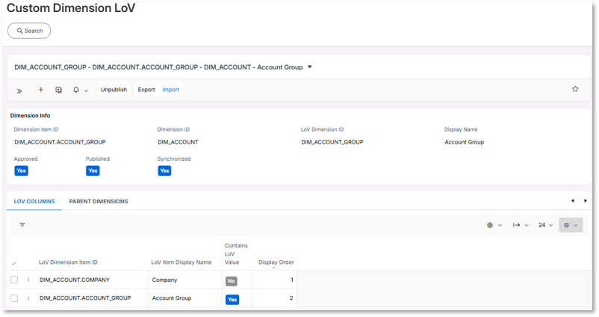Image resolution: width=599 pixels, height=317 pixels.
Task: Click the Dimension ID value DIM_ACCOUNT
Action: click(x=178, y=142)
